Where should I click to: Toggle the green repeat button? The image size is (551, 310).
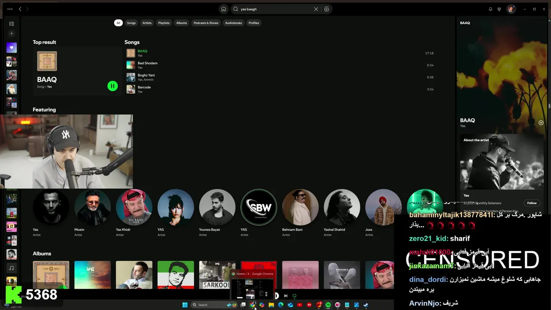click(294, 296)
